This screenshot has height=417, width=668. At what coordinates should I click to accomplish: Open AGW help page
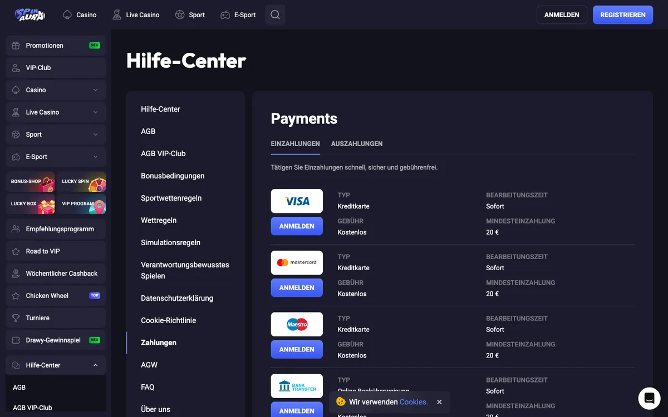point(149,365)
